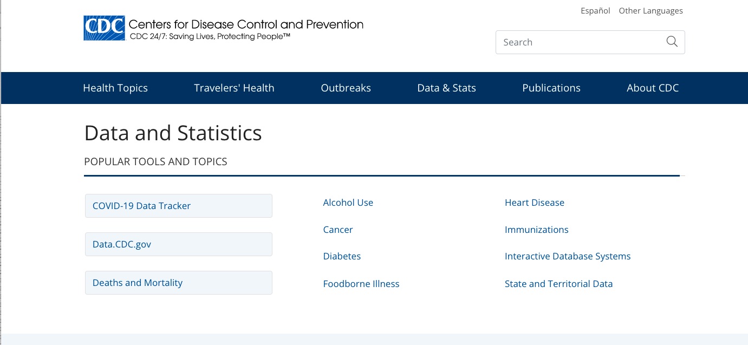Open the Deaths and Mortality button
This screenshot has height=345, width=748.
point(178,283)
